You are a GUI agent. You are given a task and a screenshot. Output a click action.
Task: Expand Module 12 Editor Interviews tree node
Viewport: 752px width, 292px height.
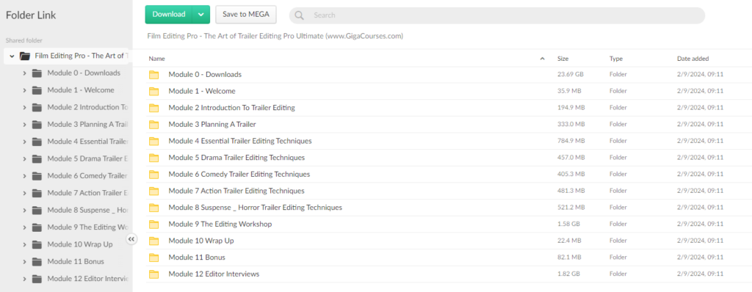click(24, 279)
